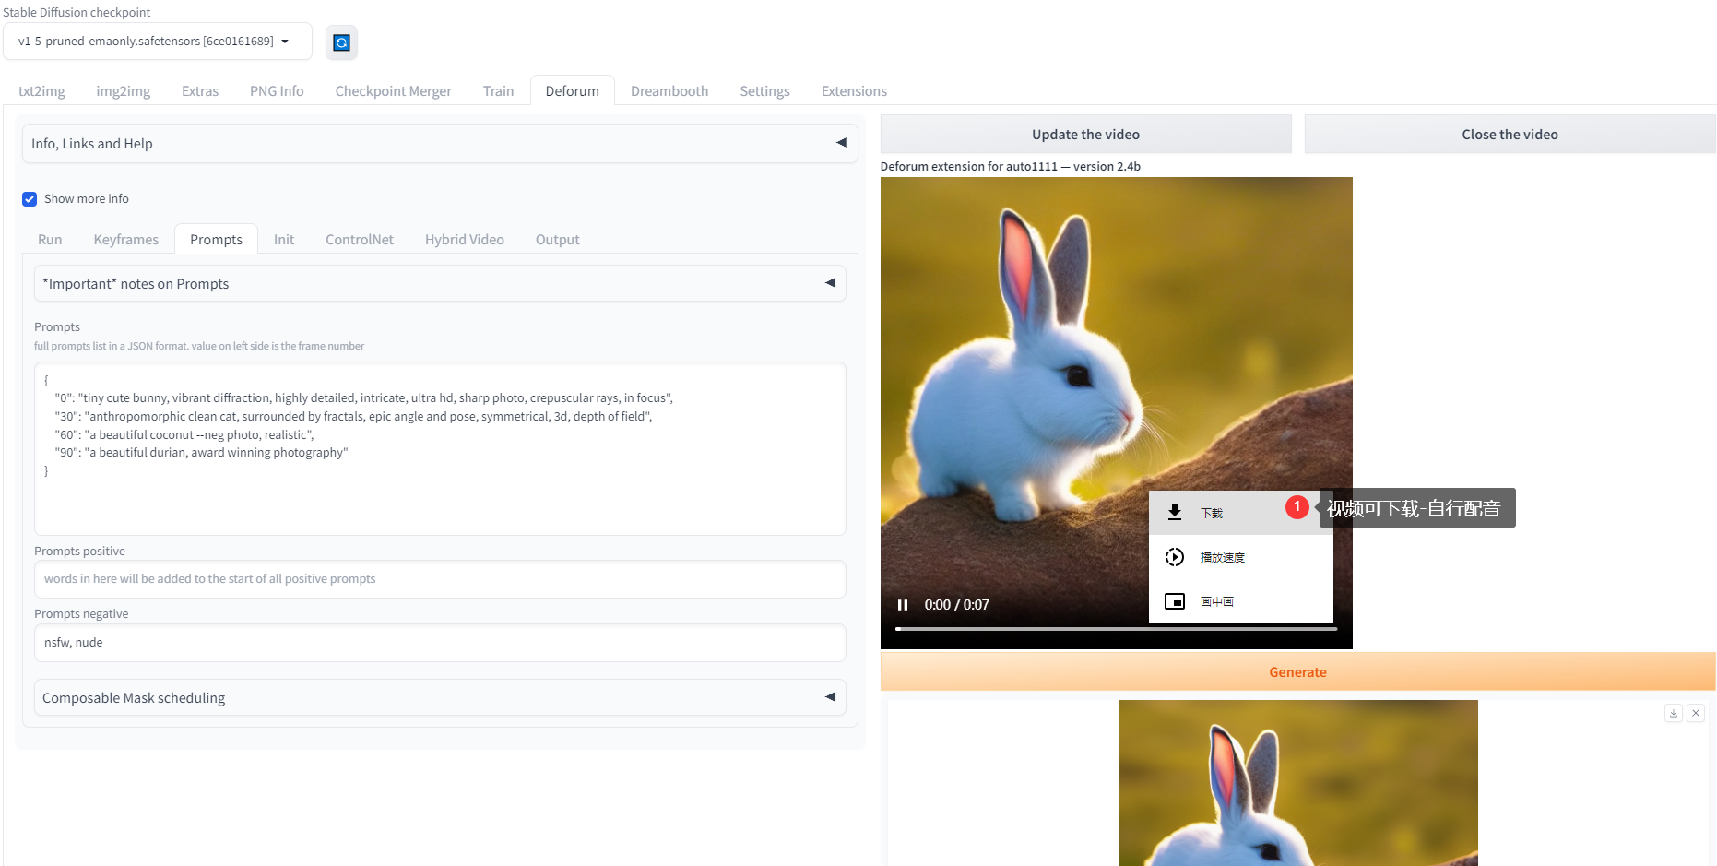Click the Deforum extension version 2.4b text
This screenshot has height=866, width=1717.
(x=1011, y=167)
